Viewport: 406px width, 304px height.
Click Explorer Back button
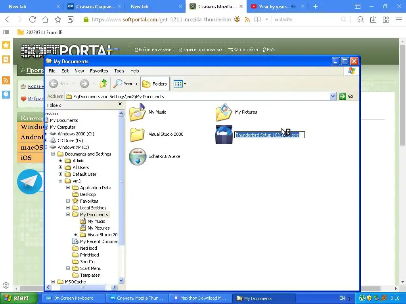(x=59, y=84)
